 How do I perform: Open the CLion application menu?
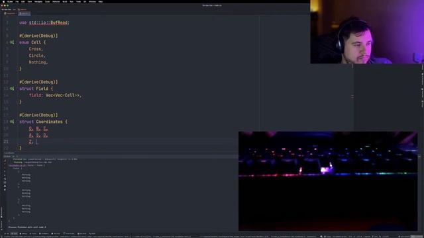click(x=10, y=1)
